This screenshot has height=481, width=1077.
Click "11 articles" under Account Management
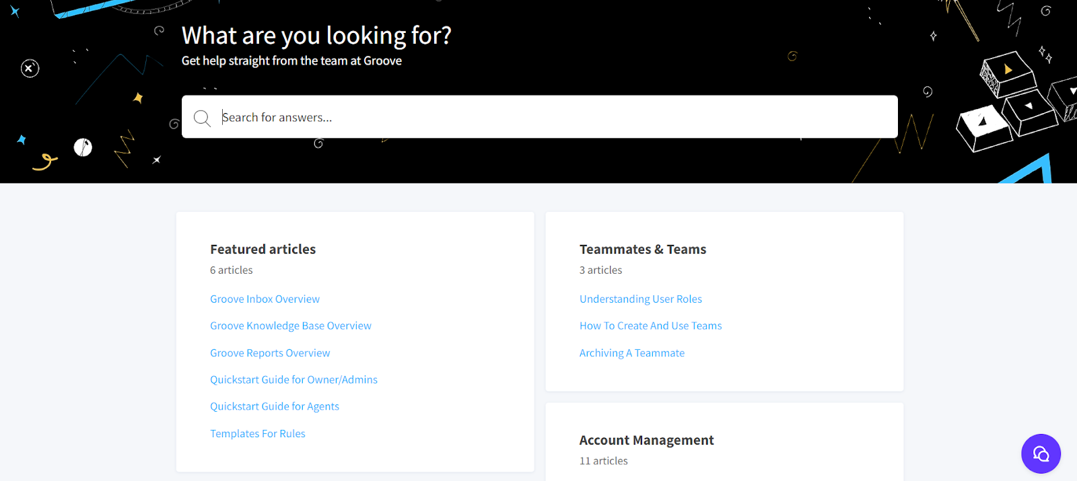tap(603, 461)
